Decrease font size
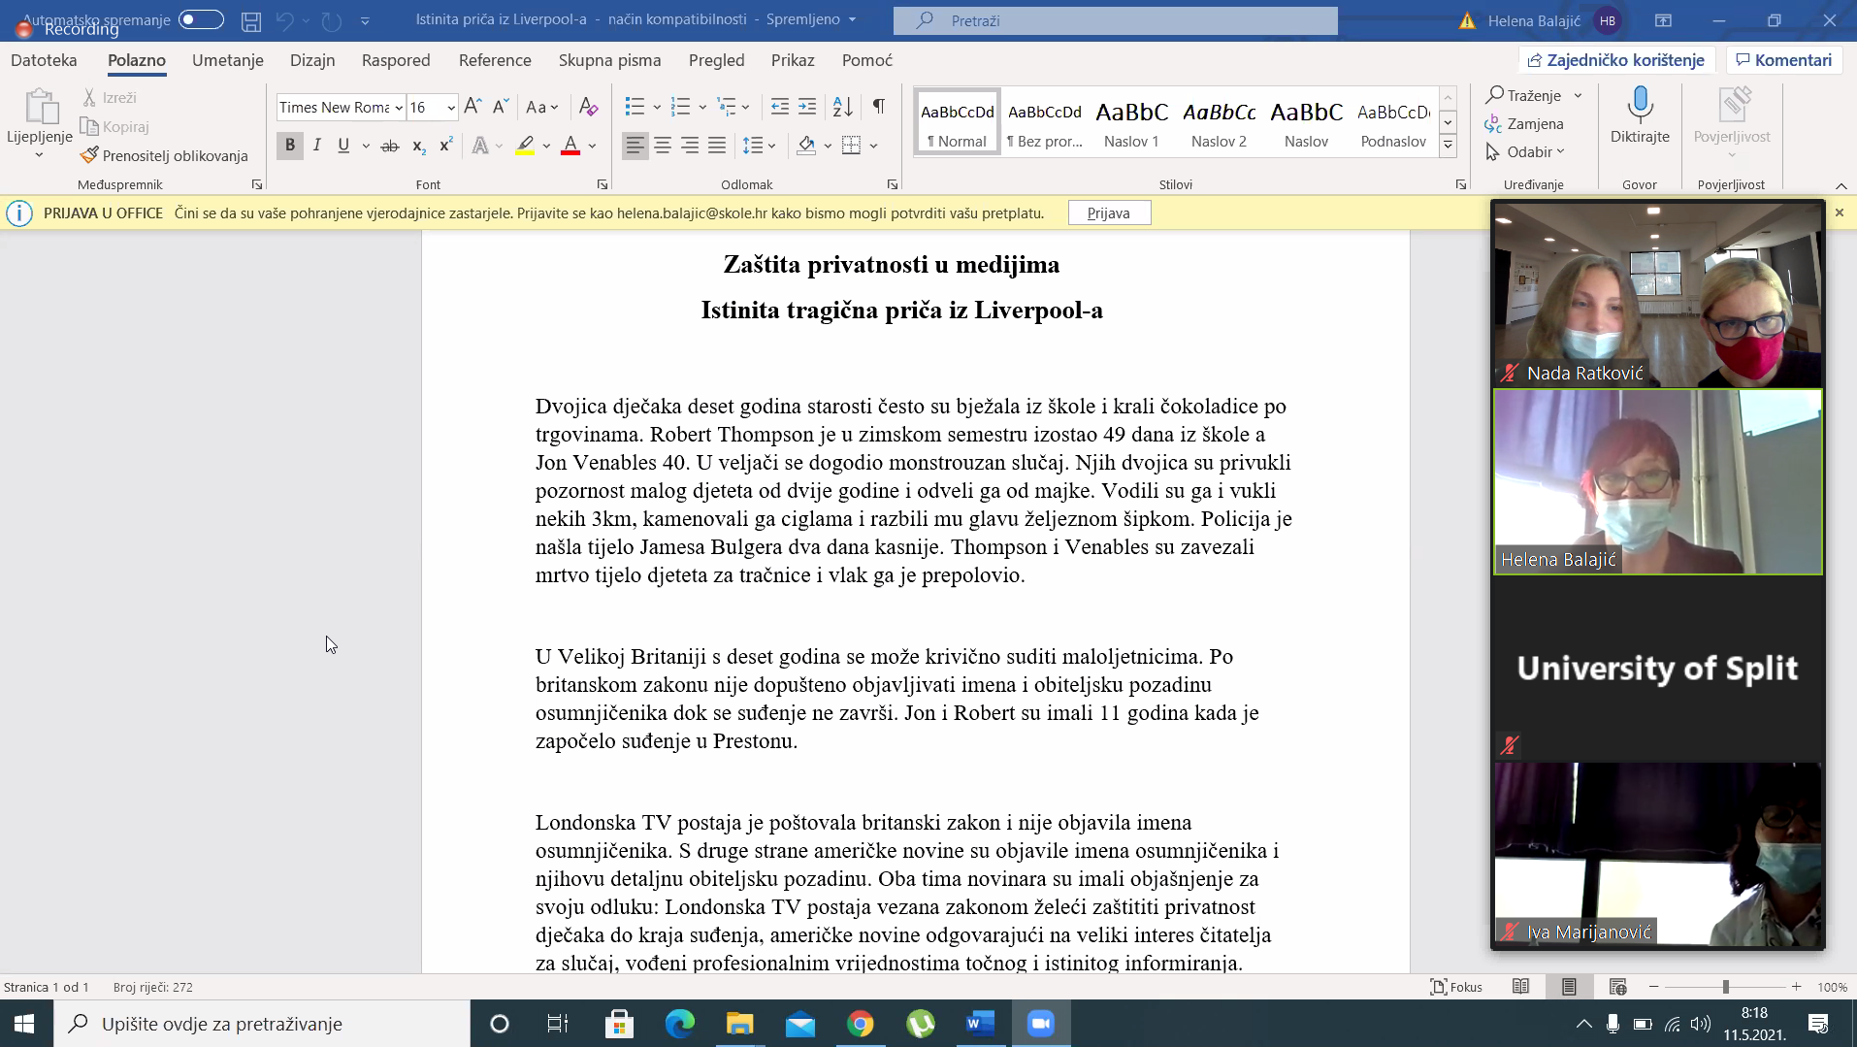Screen dimensions: 1857x1047 501,107
